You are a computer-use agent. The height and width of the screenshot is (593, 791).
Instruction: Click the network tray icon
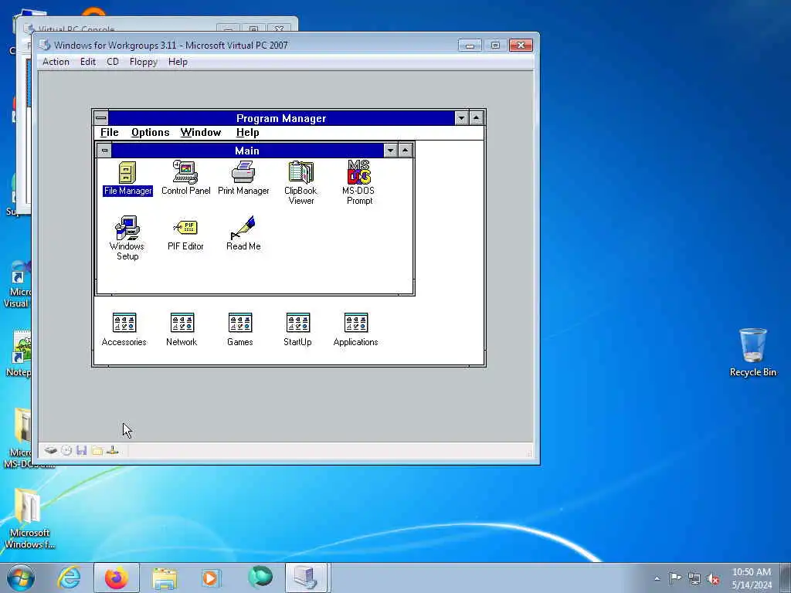pos(694,578)
